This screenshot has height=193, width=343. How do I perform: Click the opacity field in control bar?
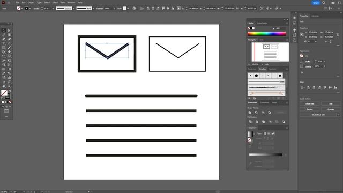coord(108,9)
